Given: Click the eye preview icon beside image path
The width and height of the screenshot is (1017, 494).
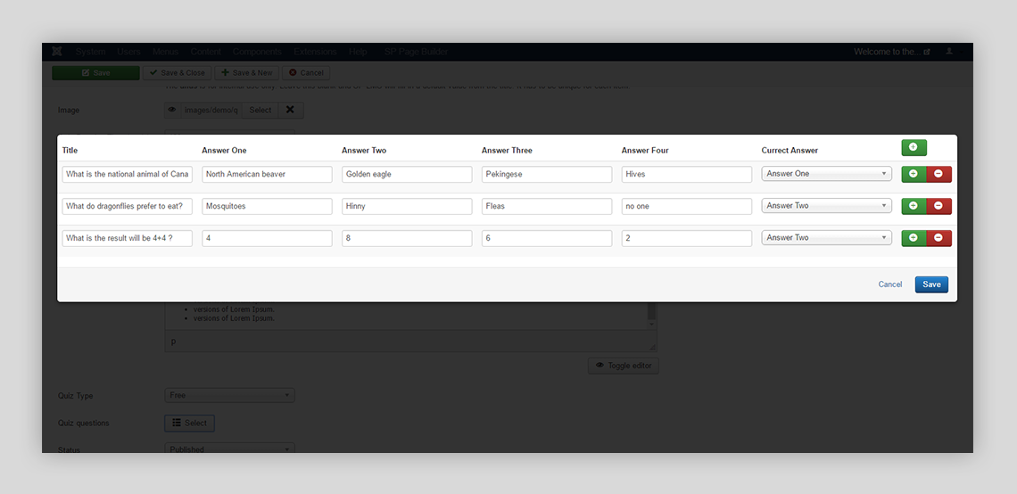Looking at the screenshot, I should [x=172, y=111].
